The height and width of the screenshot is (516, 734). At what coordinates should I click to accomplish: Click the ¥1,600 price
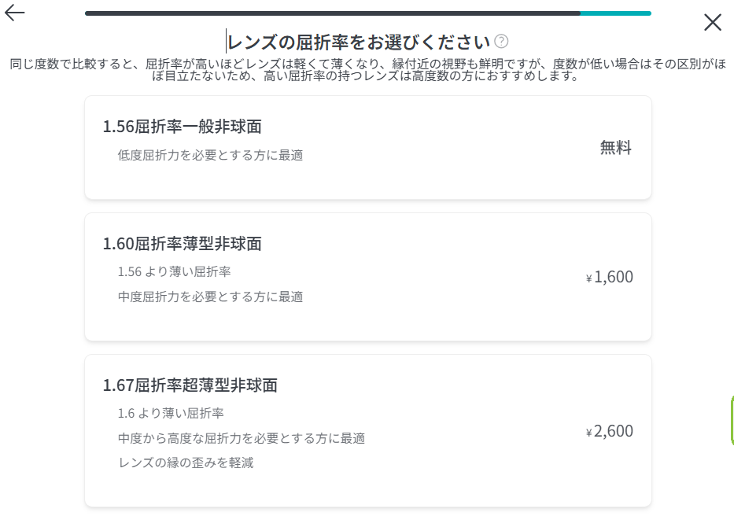[x=610, y=277]
